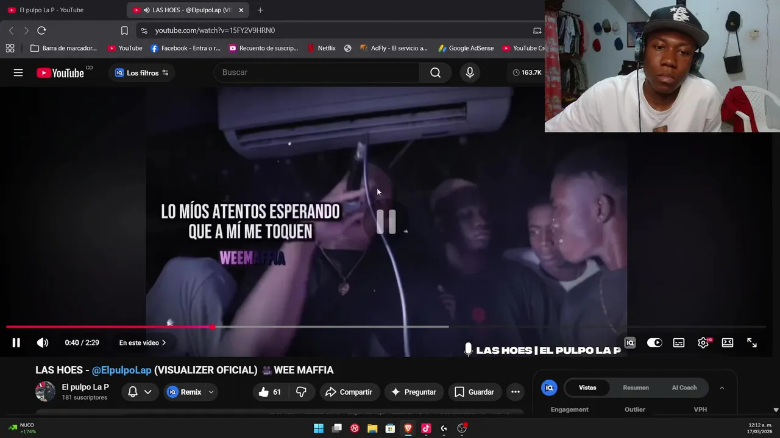Open Windows Start menu
Image resolution: width=780 pixels, height=438 pixels.
(x=319, y=428)
